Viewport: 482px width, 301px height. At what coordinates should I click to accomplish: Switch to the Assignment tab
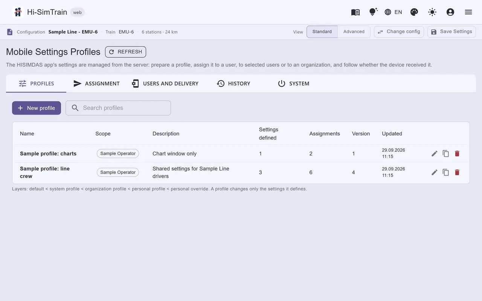coord(96,84)
